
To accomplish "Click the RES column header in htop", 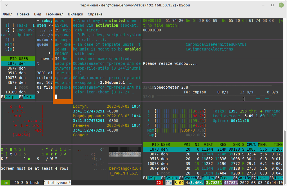I will (x=223, y=144).
